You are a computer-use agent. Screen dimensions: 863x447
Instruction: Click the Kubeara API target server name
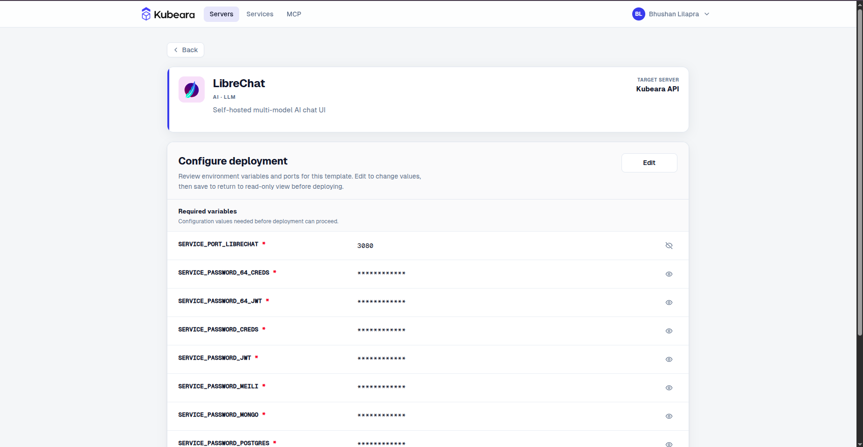point(657,89)
